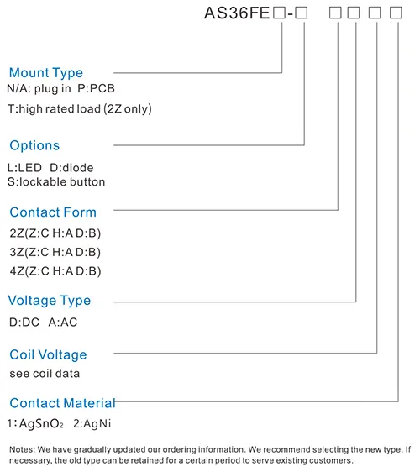The width and height of the screenshot is (420, 472).
Task: Click the placeholder box right after the dash
Action: point(301,13)
